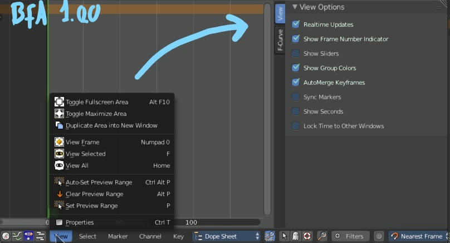Enable Sync Markers option
This screenshot has width=450, height=243.
click(x=296, y=97)
